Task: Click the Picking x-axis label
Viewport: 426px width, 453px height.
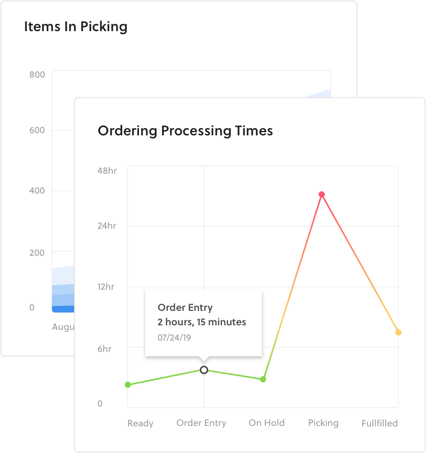Action: tap(323, 423)
